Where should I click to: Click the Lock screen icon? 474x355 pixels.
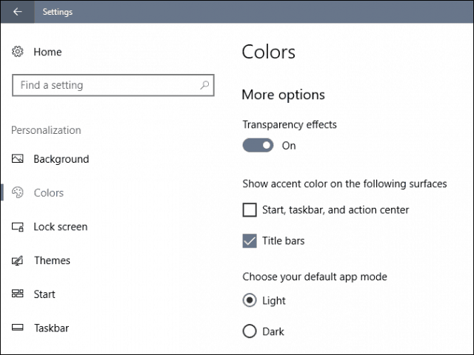(18, 227)
